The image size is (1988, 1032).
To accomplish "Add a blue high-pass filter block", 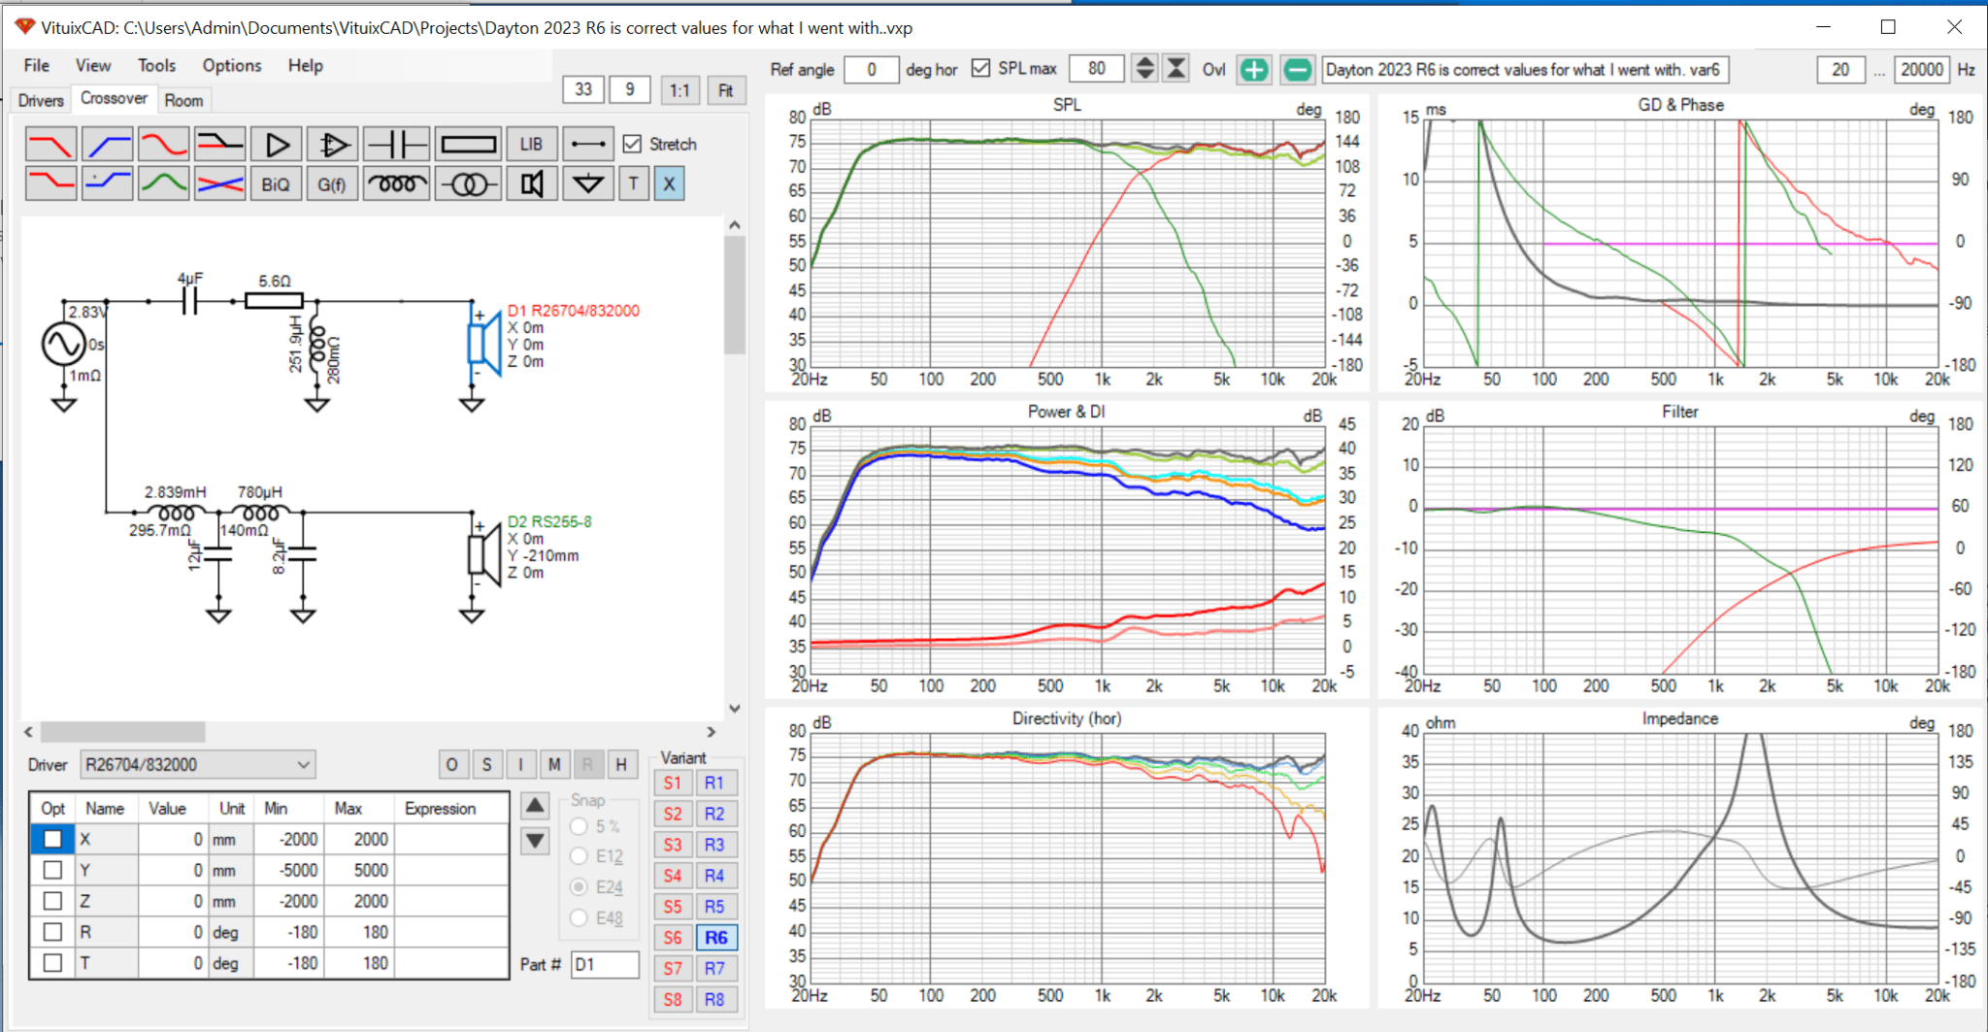I will pos(107,145).
